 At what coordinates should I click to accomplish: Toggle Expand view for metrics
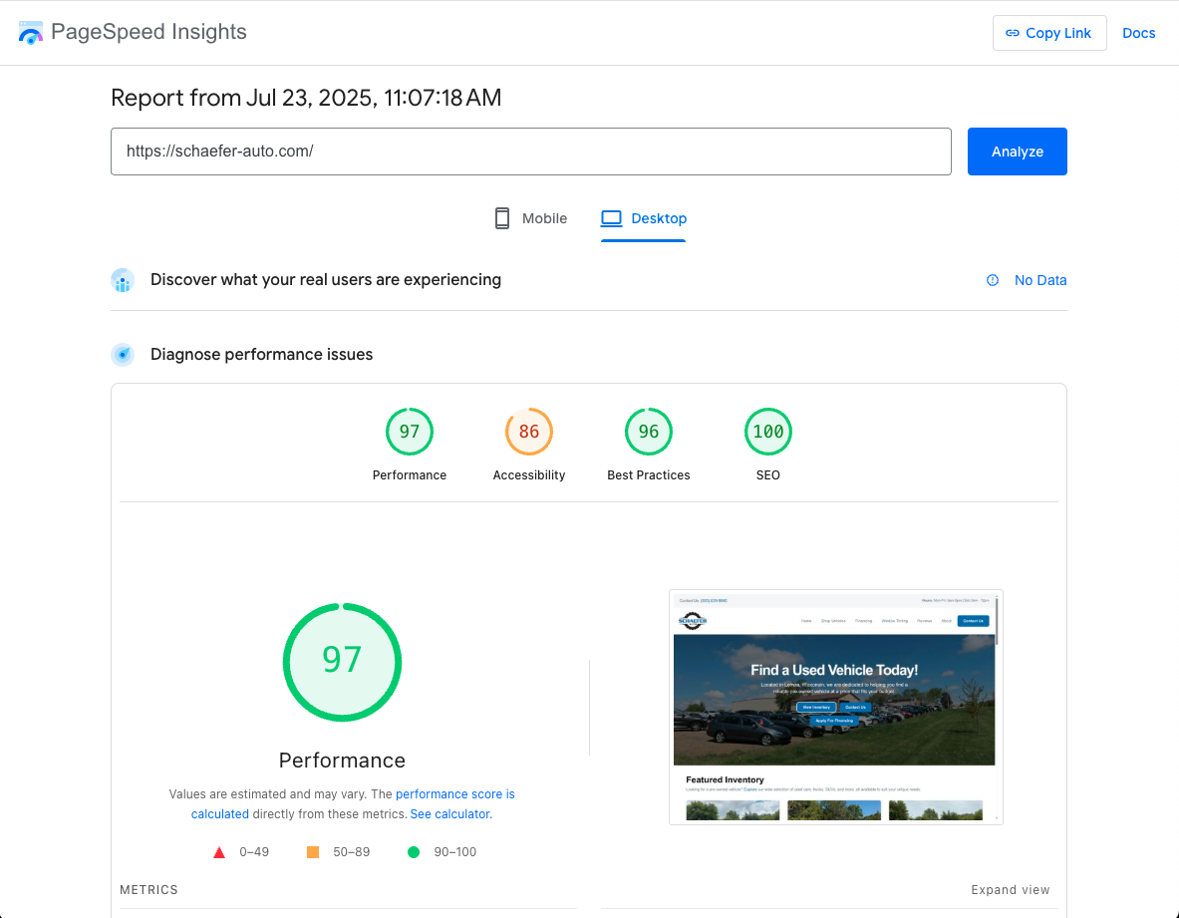1010,890
